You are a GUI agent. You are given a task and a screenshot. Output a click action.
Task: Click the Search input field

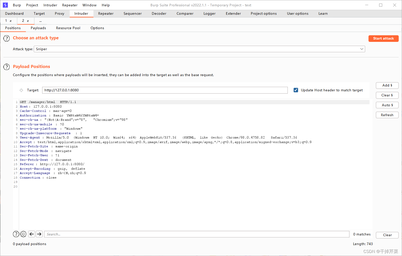(197, 234)
